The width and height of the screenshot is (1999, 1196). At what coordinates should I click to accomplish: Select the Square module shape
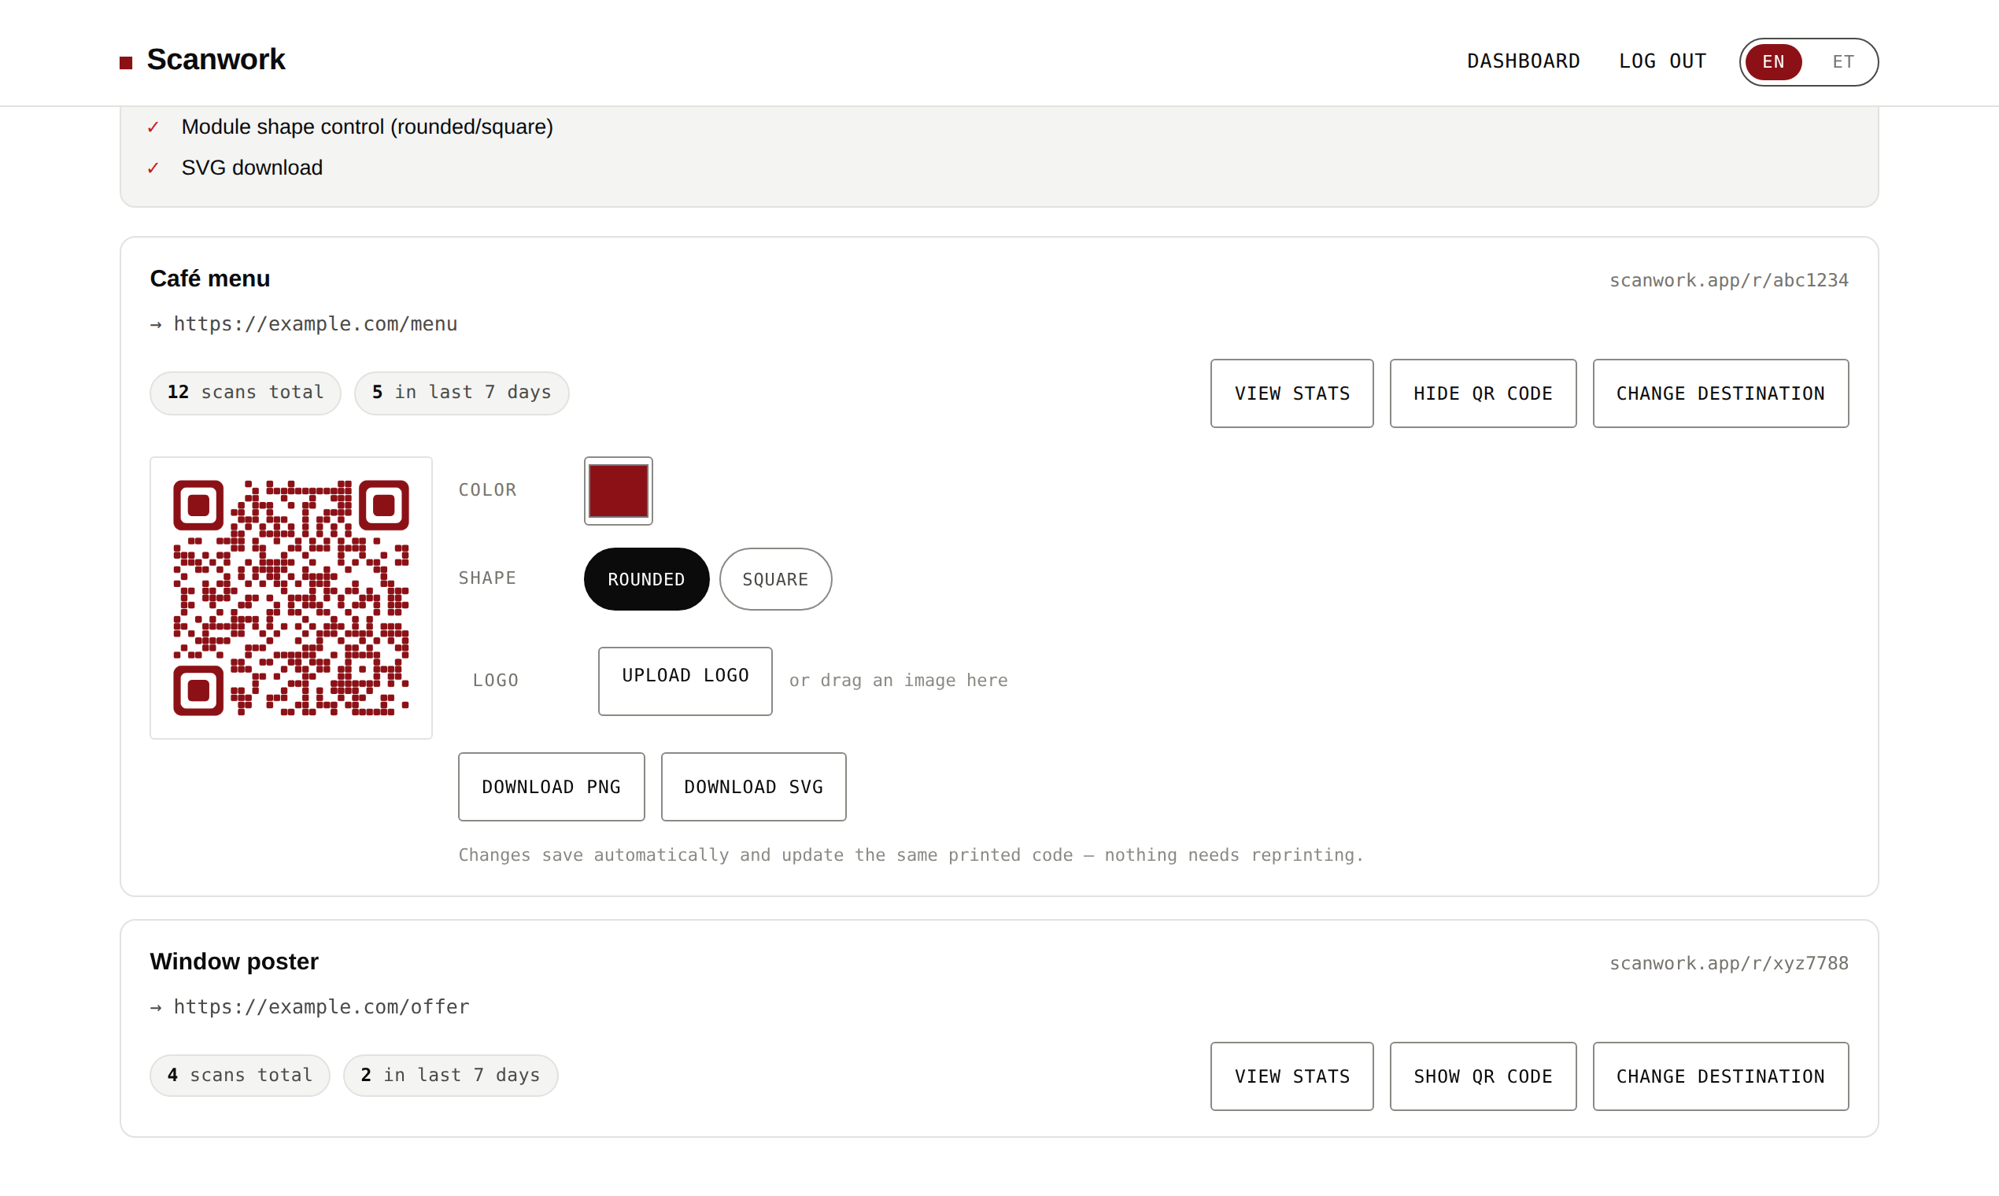tap(774, 578)
